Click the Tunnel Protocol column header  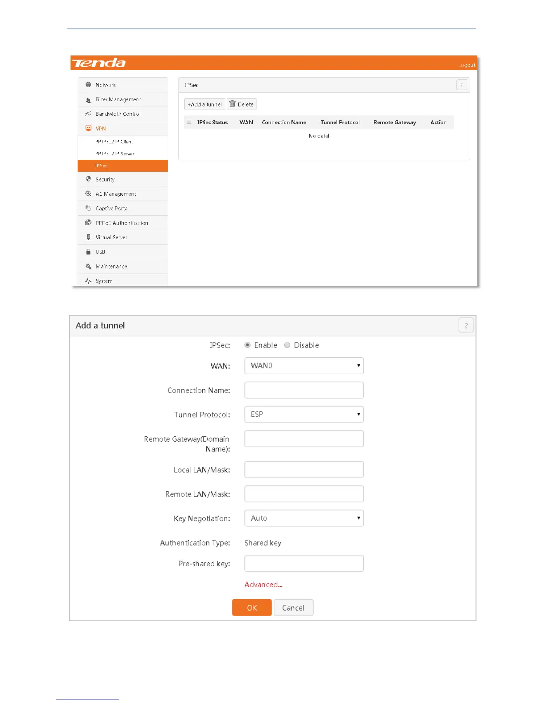(340, 122)
